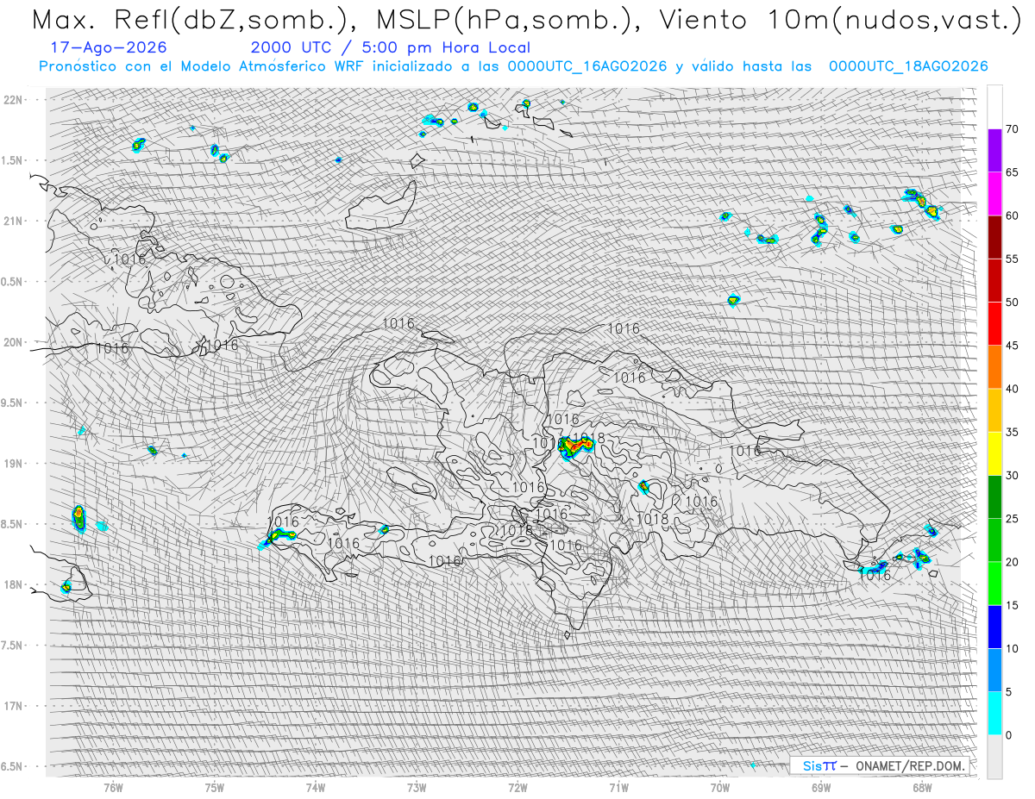Click the '74W' longitude axis label
Image resolution: width=1035 pixels, height=799 pixels.
point(316,787)
